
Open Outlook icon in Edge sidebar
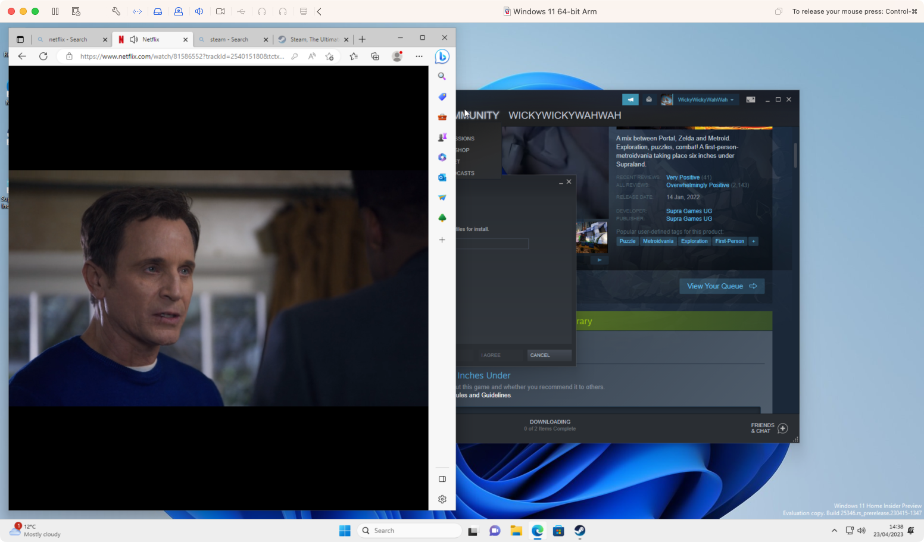(442, 177)
